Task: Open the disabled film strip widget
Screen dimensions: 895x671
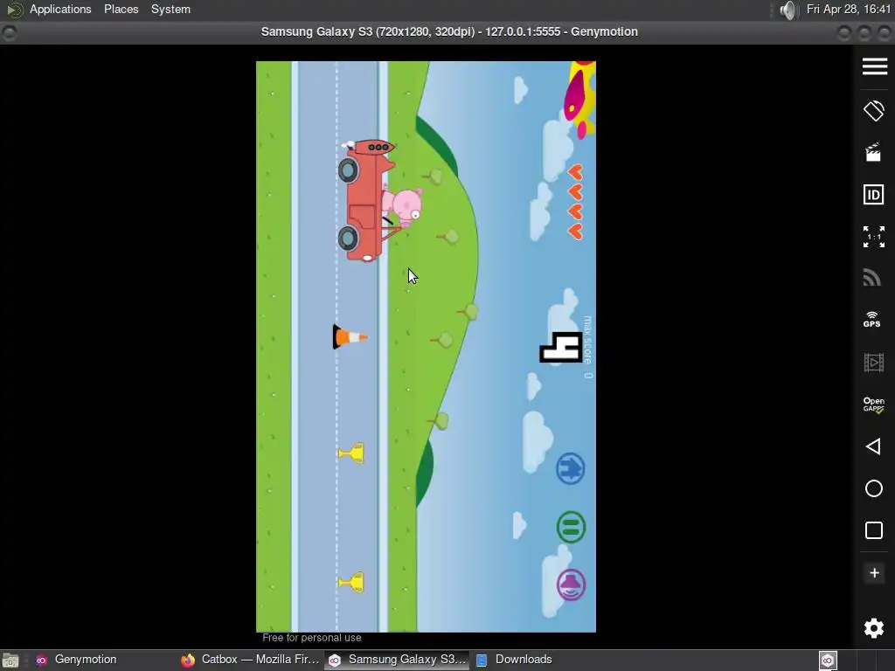Action: click(x=873, y=363)
